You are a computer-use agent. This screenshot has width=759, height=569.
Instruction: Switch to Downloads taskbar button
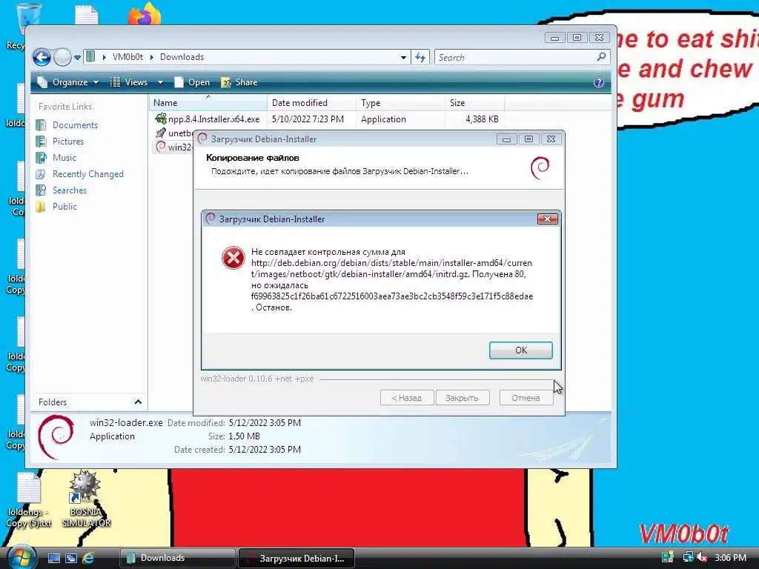(177, 559)
